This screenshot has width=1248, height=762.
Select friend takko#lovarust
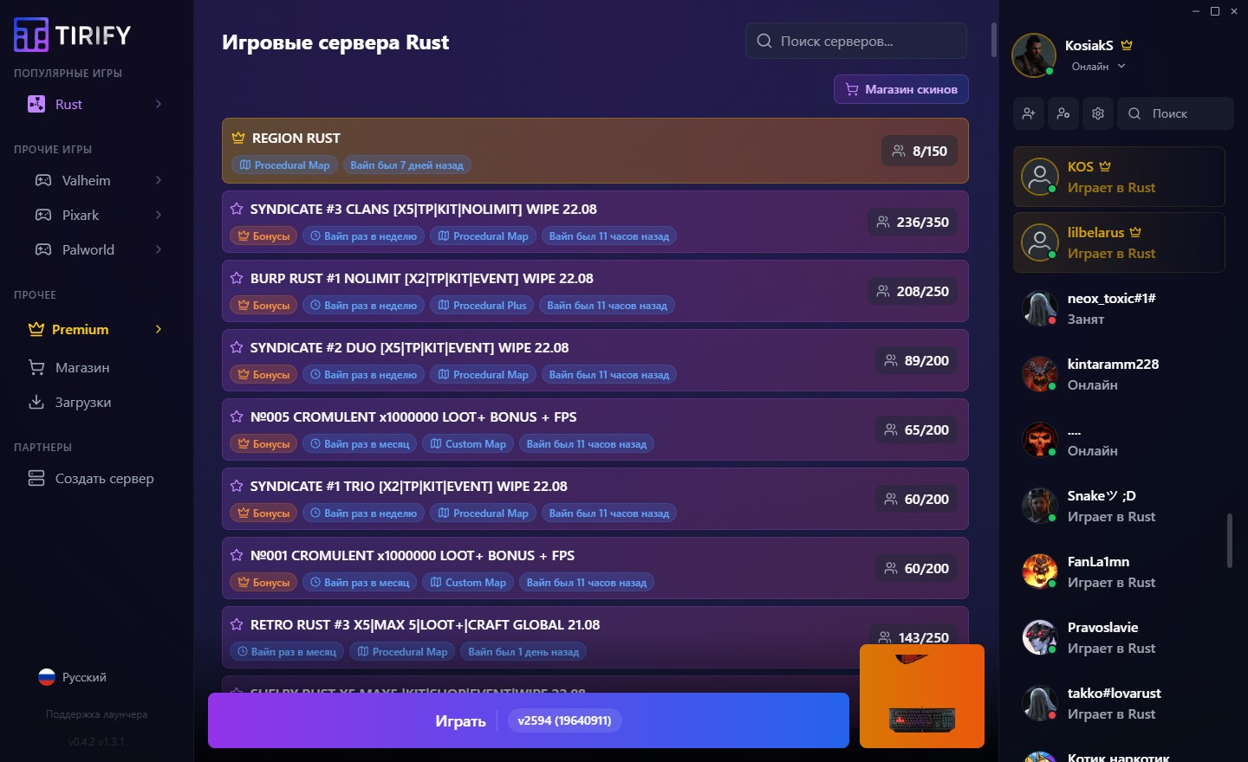[x=1120, y=703]
